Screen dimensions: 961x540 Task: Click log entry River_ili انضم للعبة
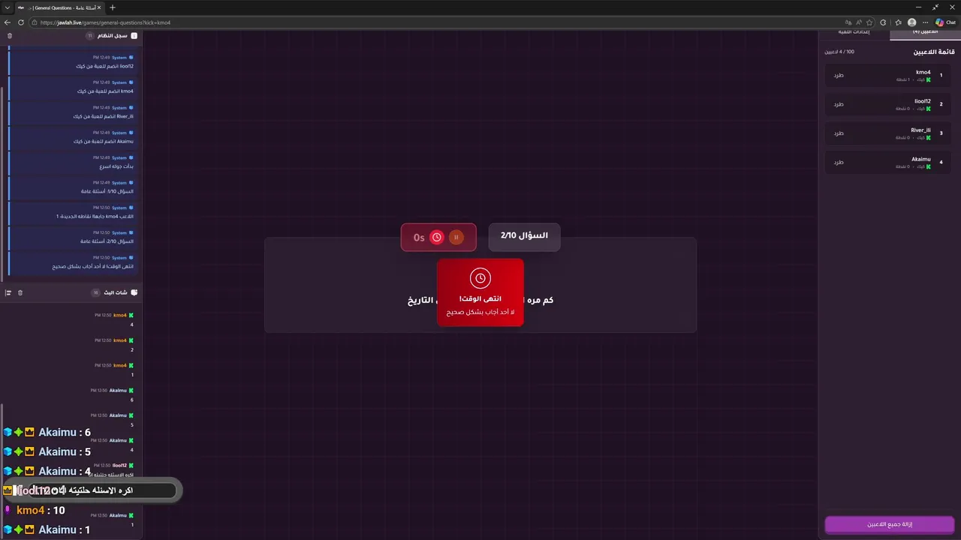point(71,112)
